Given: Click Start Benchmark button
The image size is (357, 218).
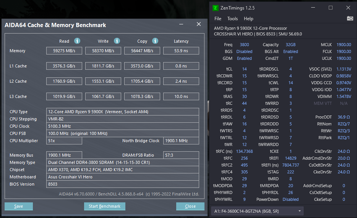Looking at the screenshot, I should (104, 206).
